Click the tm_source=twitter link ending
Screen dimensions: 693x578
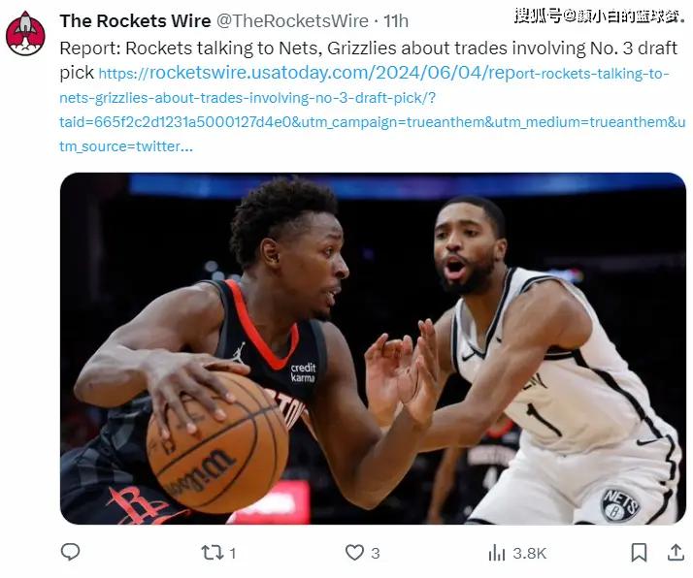tap(126, 146)
